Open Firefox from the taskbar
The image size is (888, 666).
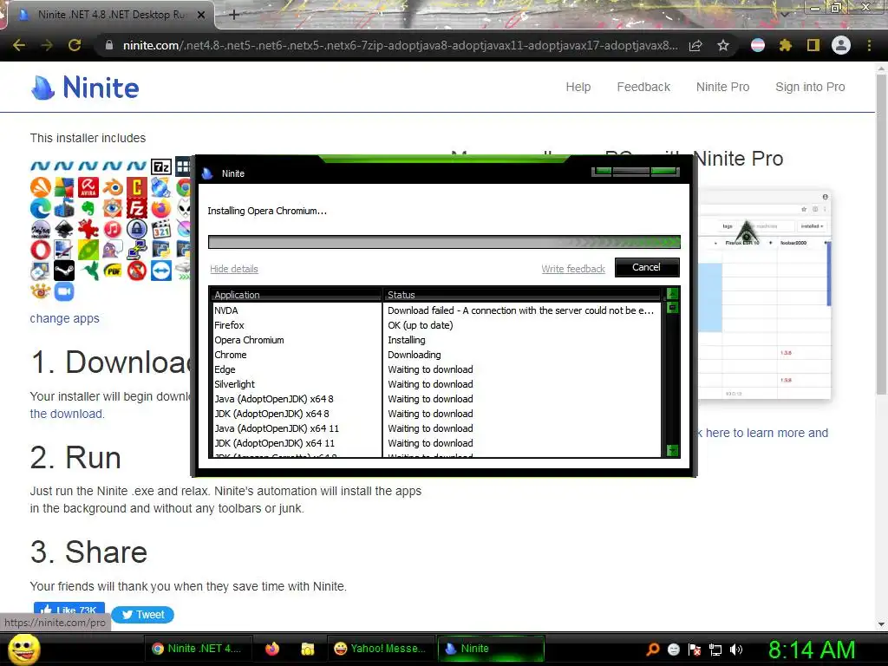pos(272,649)
